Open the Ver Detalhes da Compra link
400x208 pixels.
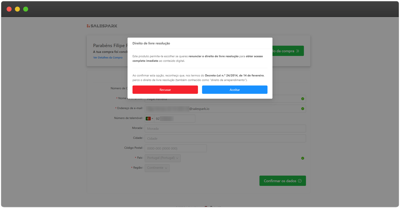(108, 58)
